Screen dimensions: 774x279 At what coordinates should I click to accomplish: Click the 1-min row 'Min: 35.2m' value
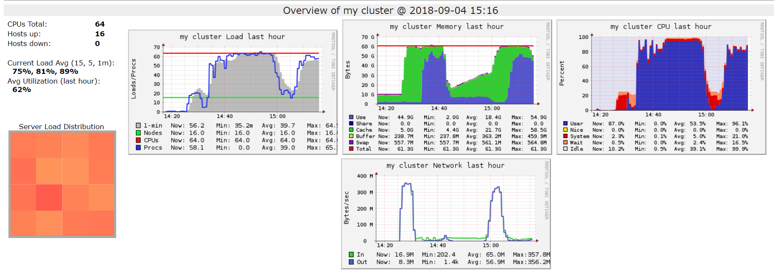tap(234, 125)
